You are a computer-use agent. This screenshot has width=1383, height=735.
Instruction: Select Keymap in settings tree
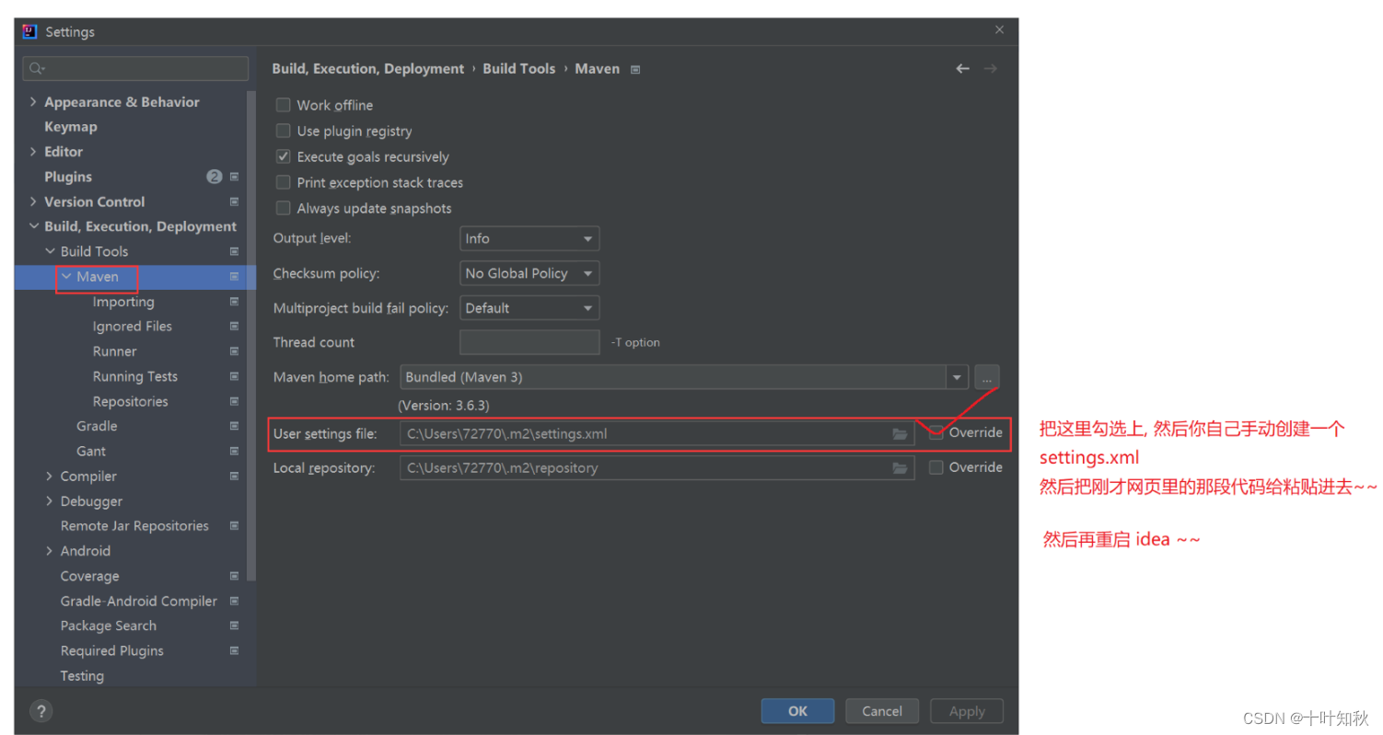point(71,127)
